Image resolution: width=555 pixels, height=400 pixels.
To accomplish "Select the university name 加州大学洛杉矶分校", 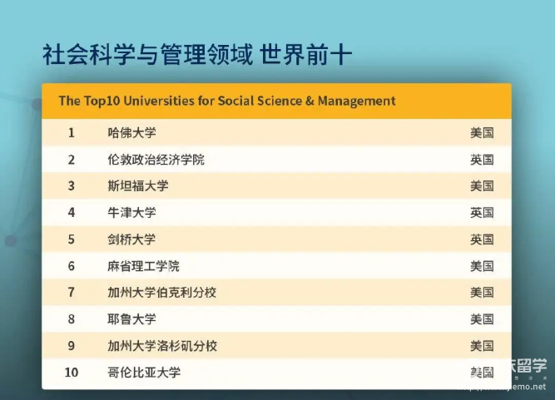I will click(161, 346).
